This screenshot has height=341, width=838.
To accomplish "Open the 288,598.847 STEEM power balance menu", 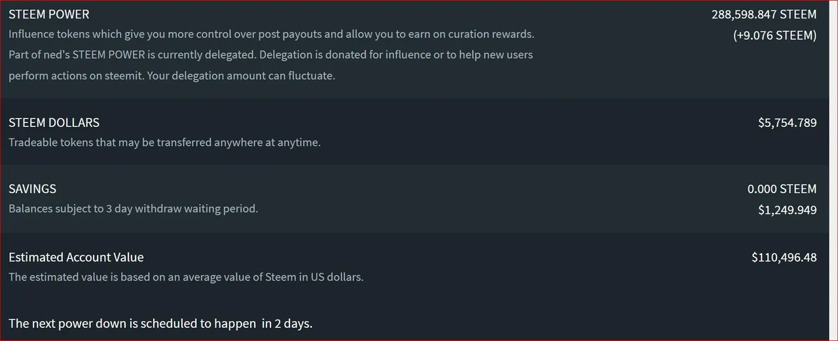I will tap(764, 14).
